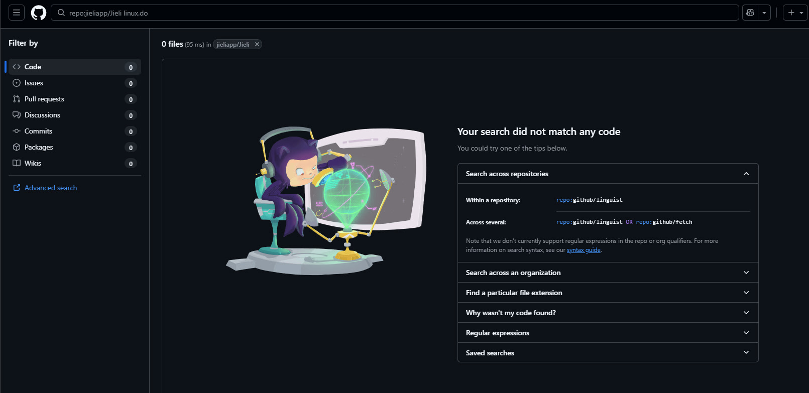
Task: Click the Issues circle icon
Action: tap(17, 83)
